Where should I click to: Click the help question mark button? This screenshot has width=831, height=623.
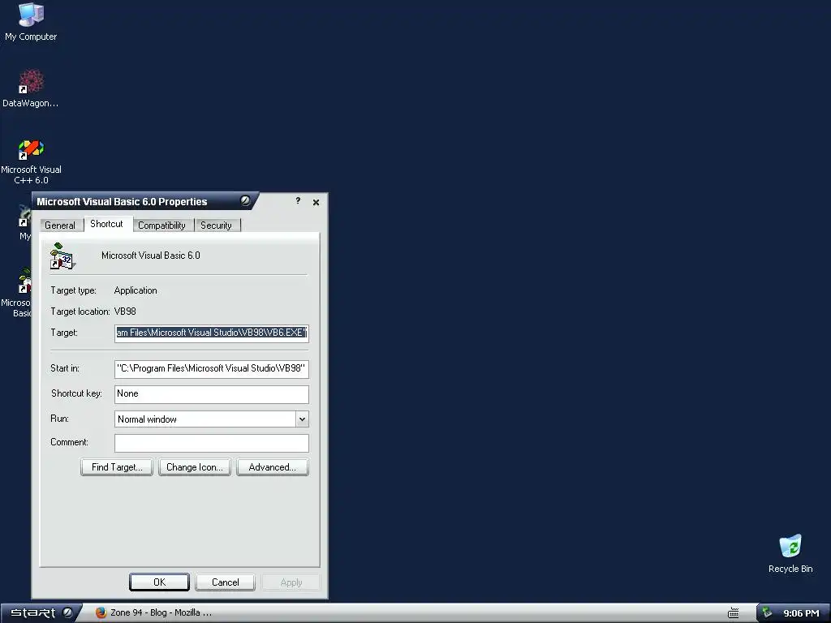pyautogui.click(x=298, y=201)
